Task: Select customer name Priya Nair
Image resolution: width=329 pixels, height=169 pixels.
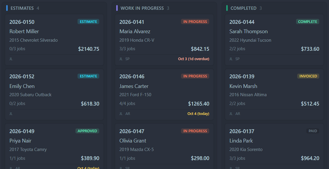Action: pyautogui.click(x=20, y=141)
